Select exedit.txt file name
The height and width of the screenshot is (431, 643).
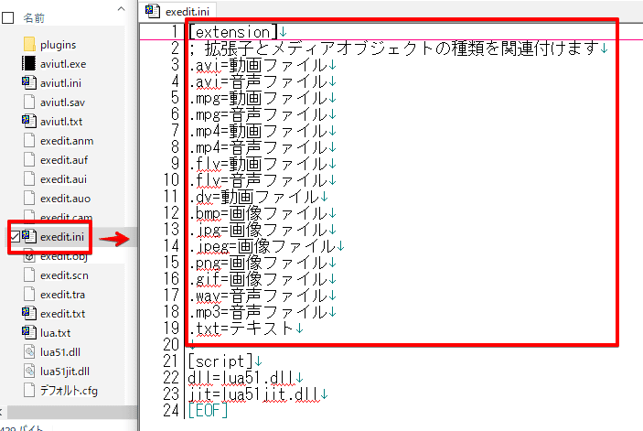tap(63, 314)
